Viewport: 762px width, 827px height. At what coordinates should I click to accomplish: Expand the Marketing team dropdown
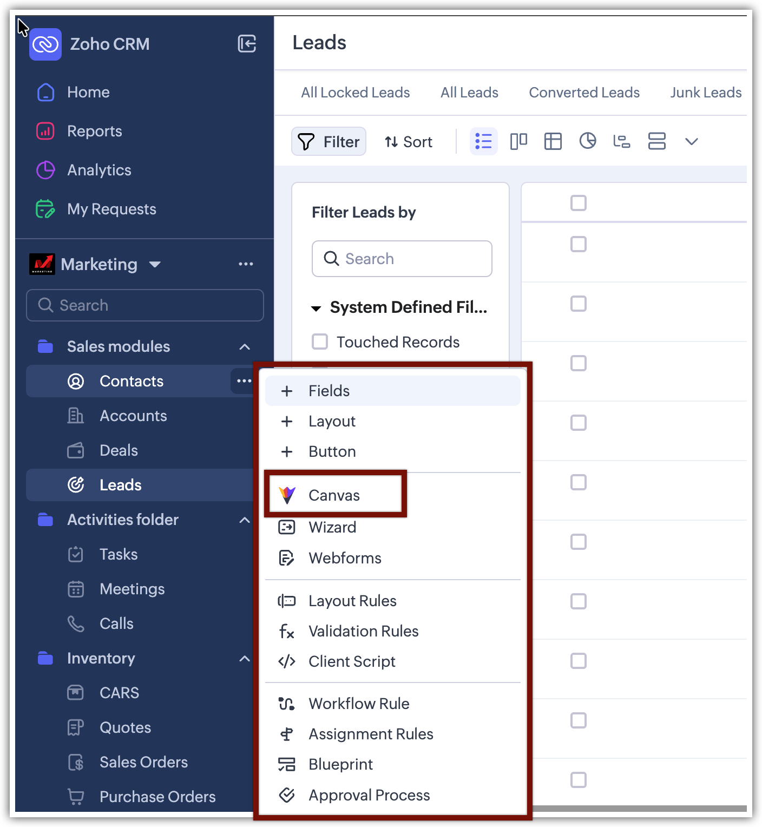click(x=155, y=264)
